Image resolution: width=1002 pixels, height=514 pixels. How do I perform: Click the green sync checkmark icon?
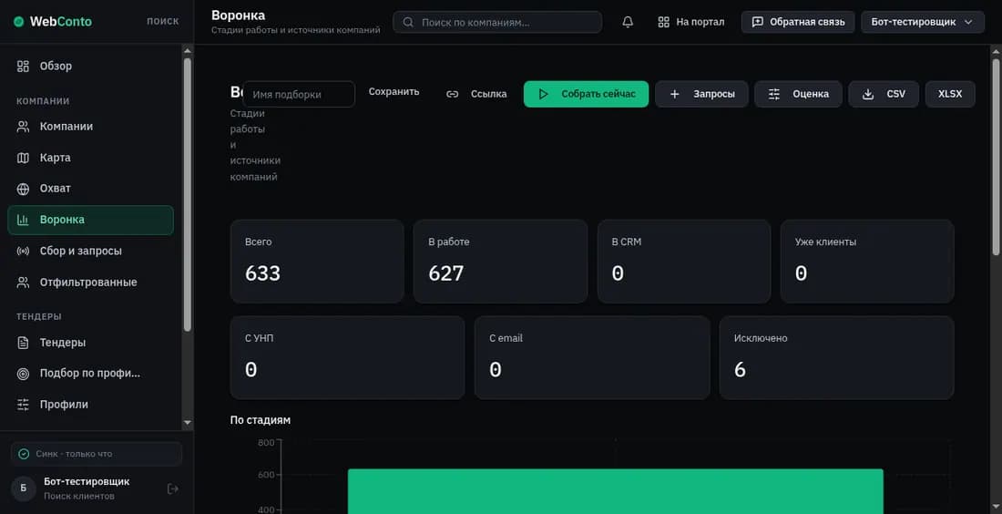pyautogui.click(x=24, y=454)
